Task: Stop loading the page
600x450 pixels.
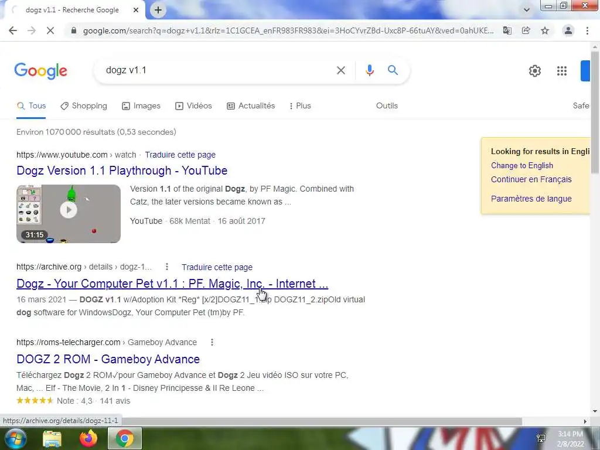Action: tap(50, 30)
